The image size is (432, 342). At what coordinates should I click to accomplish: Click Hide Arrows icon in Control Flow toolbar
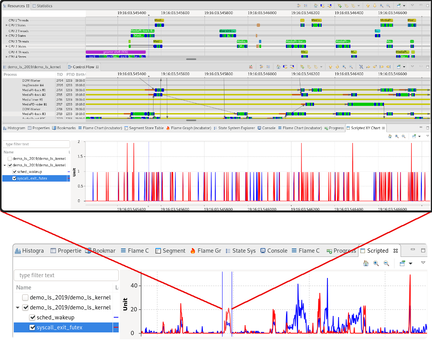click(361, 67)
